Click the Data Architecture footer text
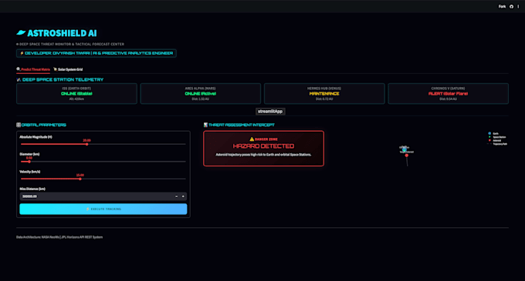Screen dimensions: 525x281 [59, 237]
